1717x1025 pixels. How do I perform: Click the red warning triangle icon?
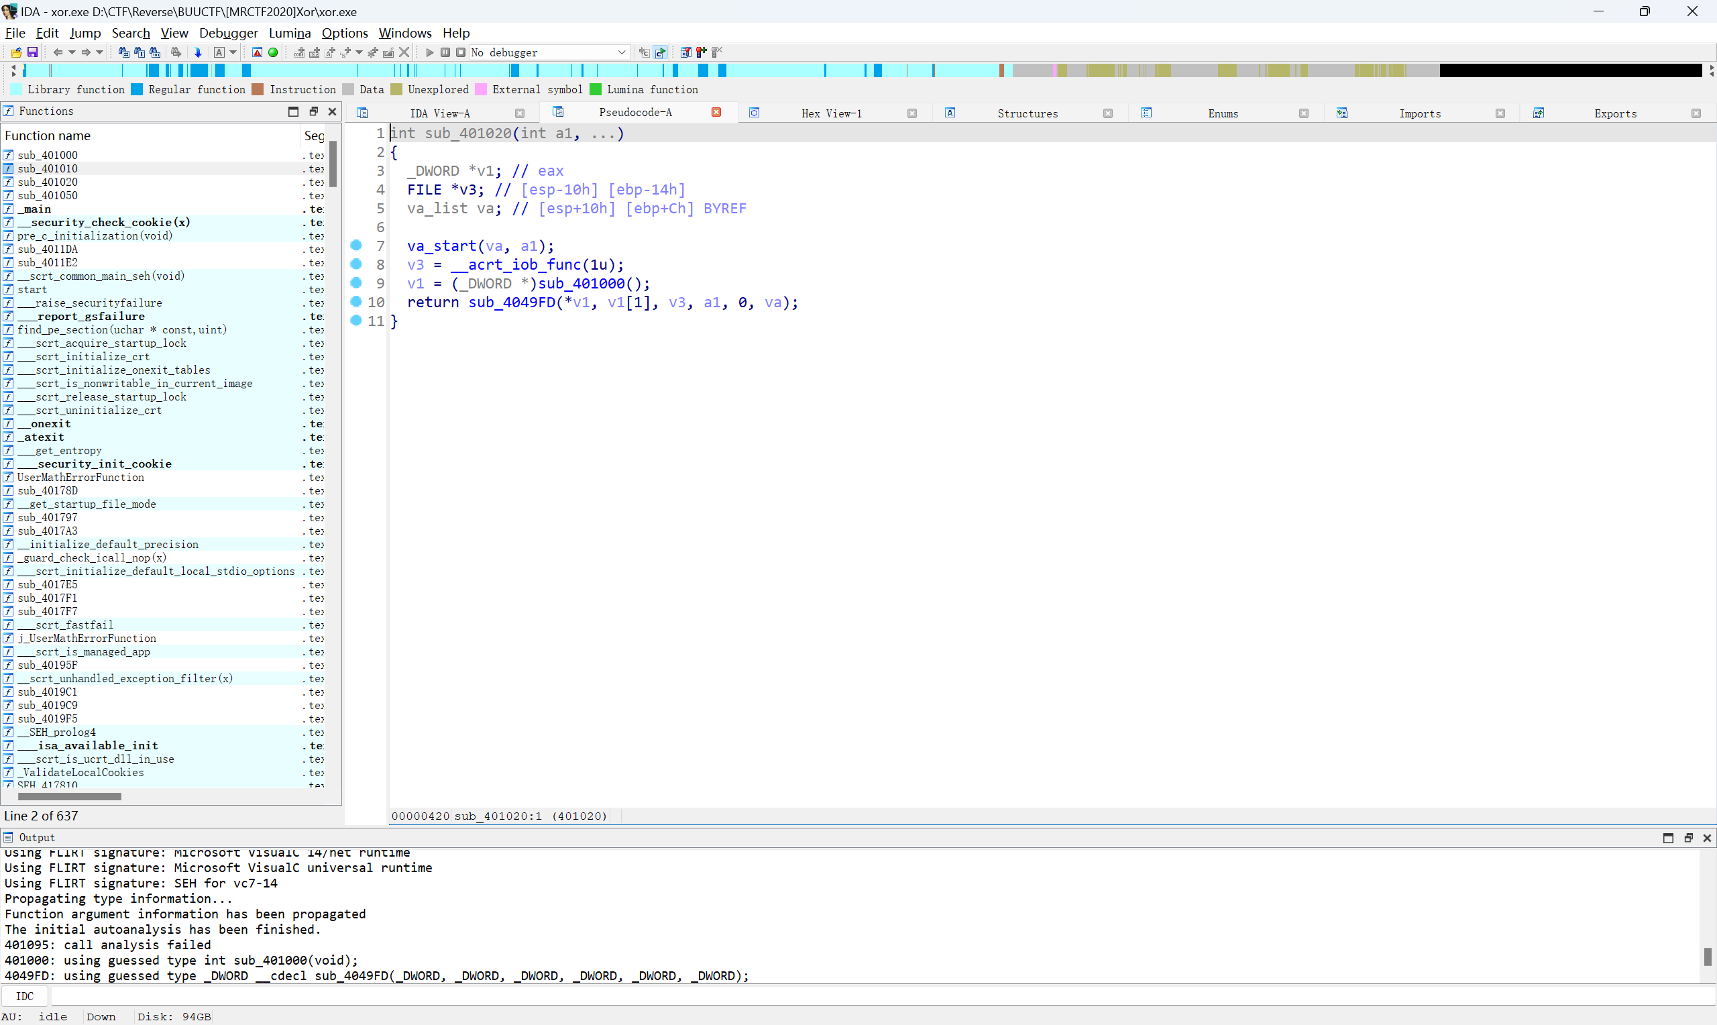(257, 52)
